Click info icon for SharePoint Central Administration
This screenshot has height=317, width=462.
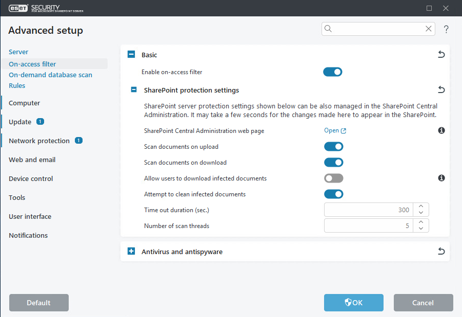[441, 131]
